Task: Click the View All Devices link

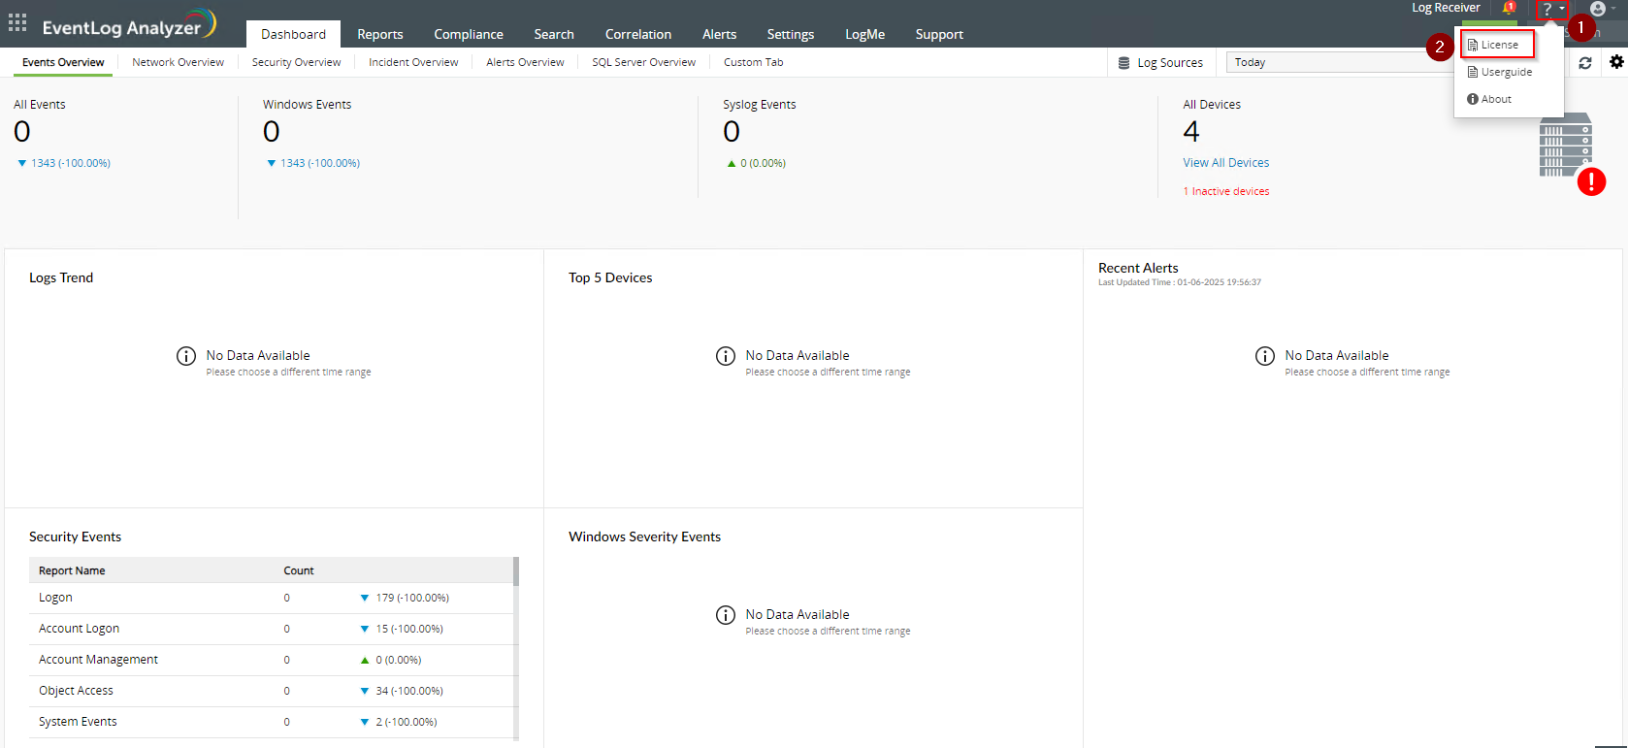Action: coord(1225,163)
